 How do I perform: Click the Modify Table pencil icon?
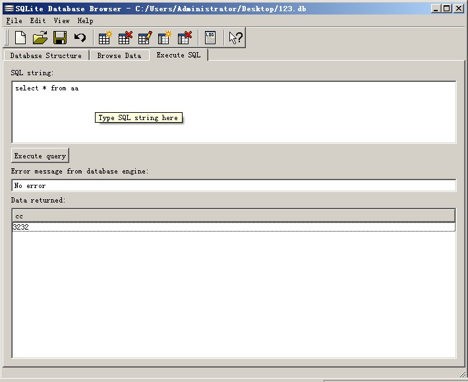pyautogui.click(x=145, y=38)
